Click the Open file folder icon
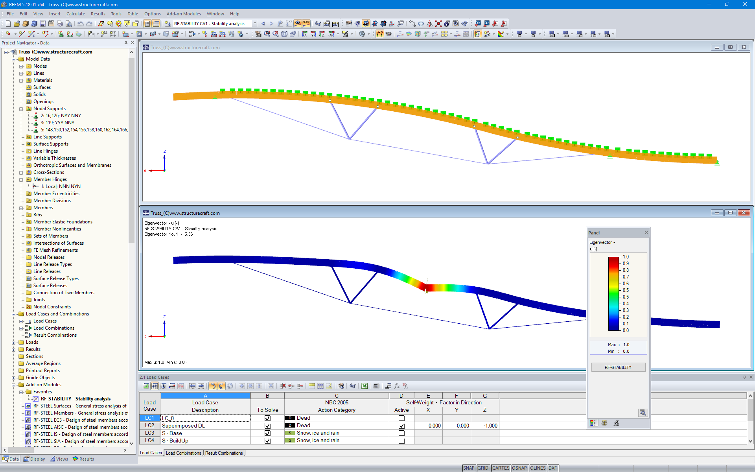This screenshot has width=755, height=472. point(17,24)
